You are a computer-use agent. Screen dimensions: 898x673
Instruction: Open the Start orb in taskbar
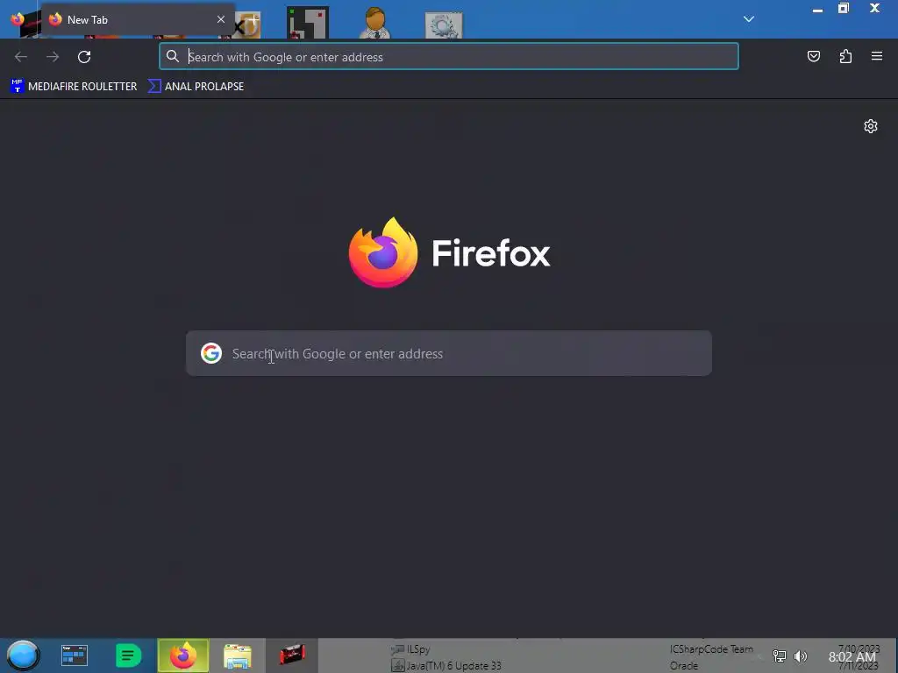click(x=24, y=655)
